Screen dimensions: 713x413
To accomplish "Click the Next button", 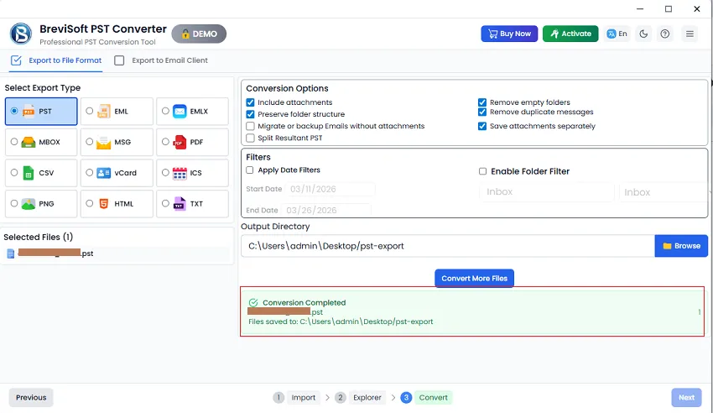I will pos(686,398).
